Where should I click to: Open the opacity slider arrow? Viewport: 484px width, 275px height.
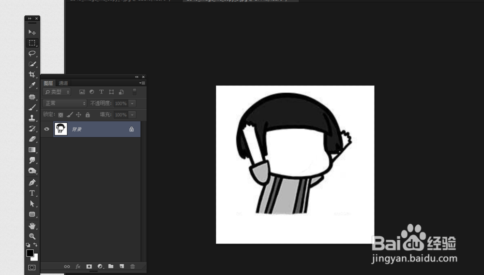click(132, 103)
